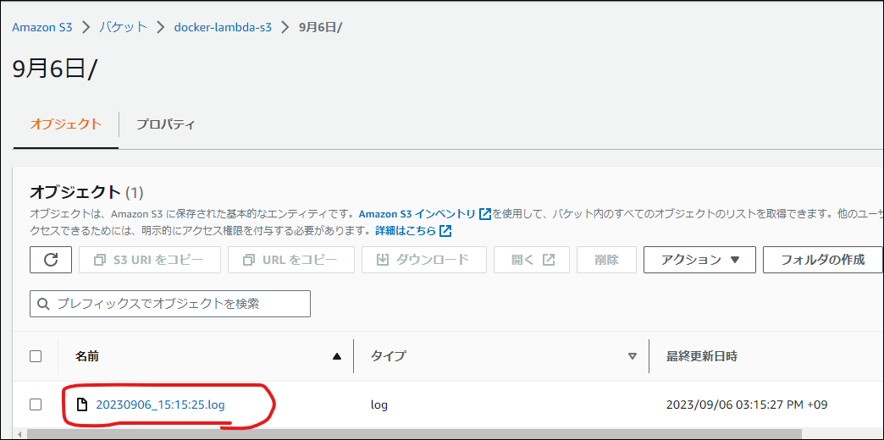Image resolution: width=884 pixels, height=440 pixels.
Task: Switch to the オブジェクト tab
Action: pos(65,124)
